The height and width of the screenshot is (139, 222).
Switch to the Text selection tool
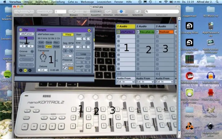(85, 11)
